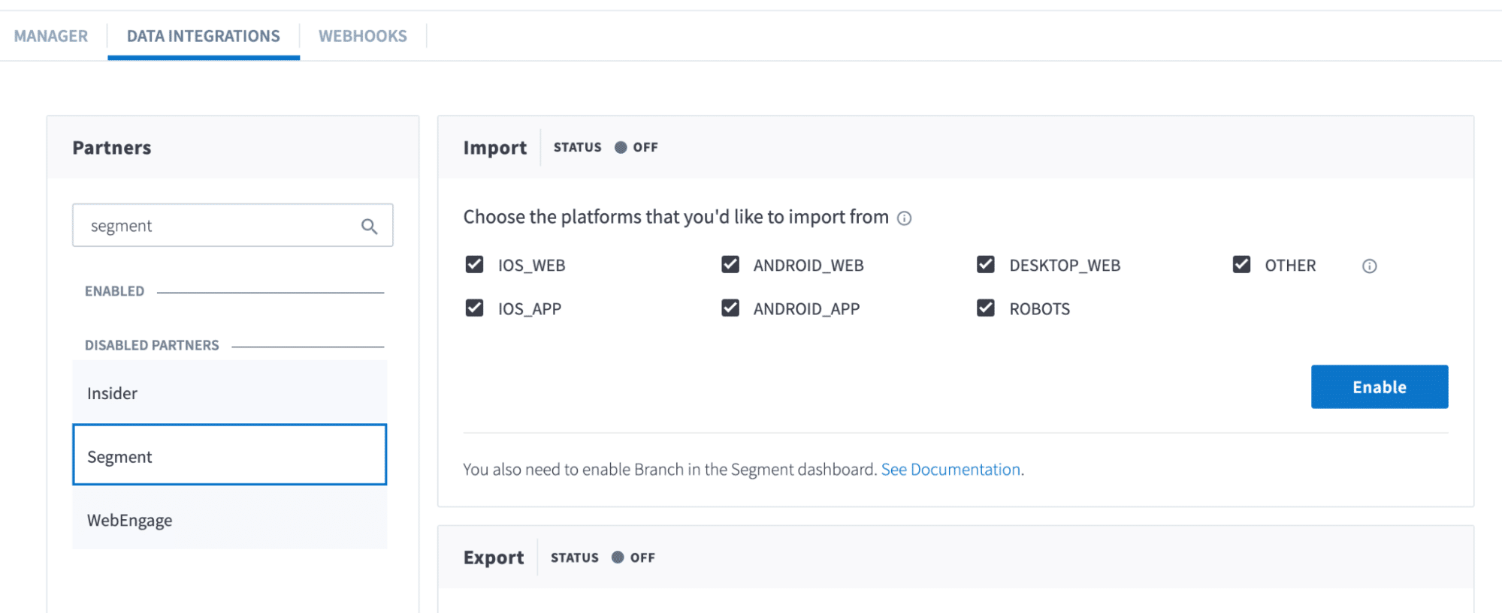This screenshot has width=1502, height=613.
Task: Uncheck the IOS_WEB checkbox
Action: click(474, 265)
